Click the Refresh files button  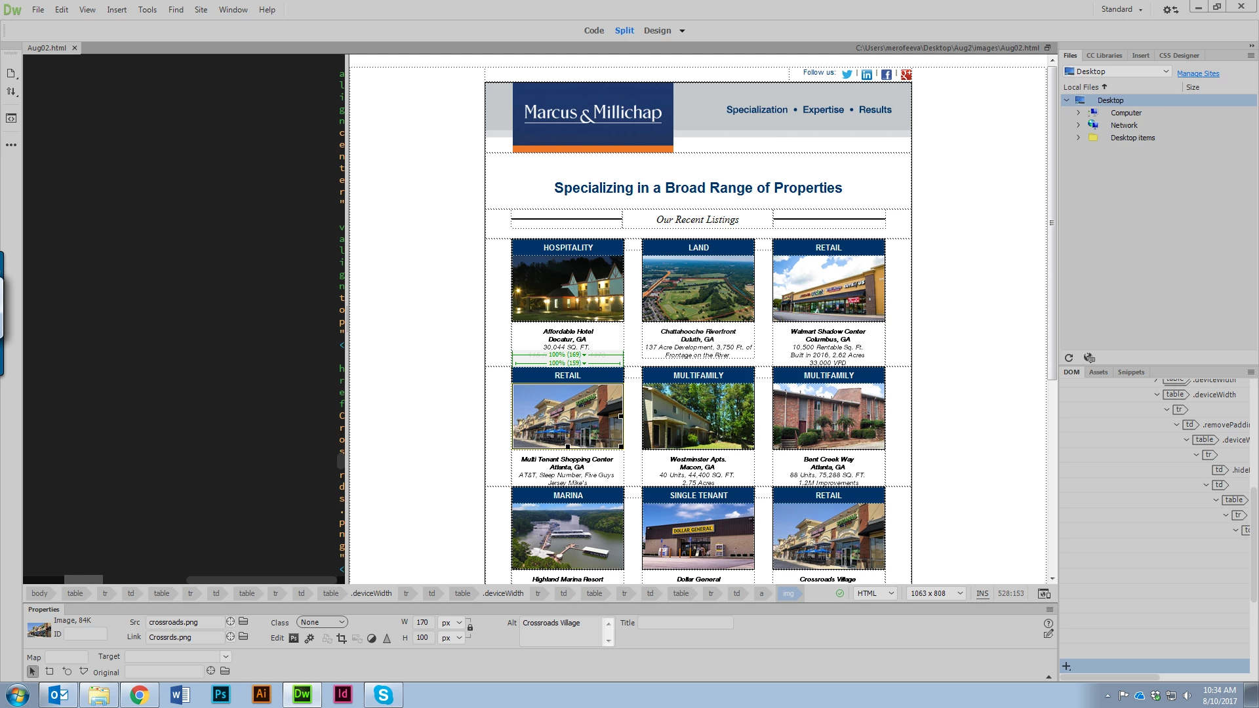pyautogui.click(x=1069, y=358)
